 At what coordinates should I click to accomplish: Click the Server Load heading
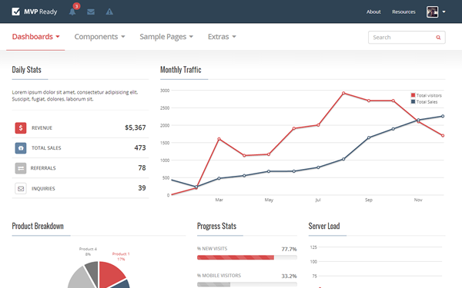[x=324, y=226]
